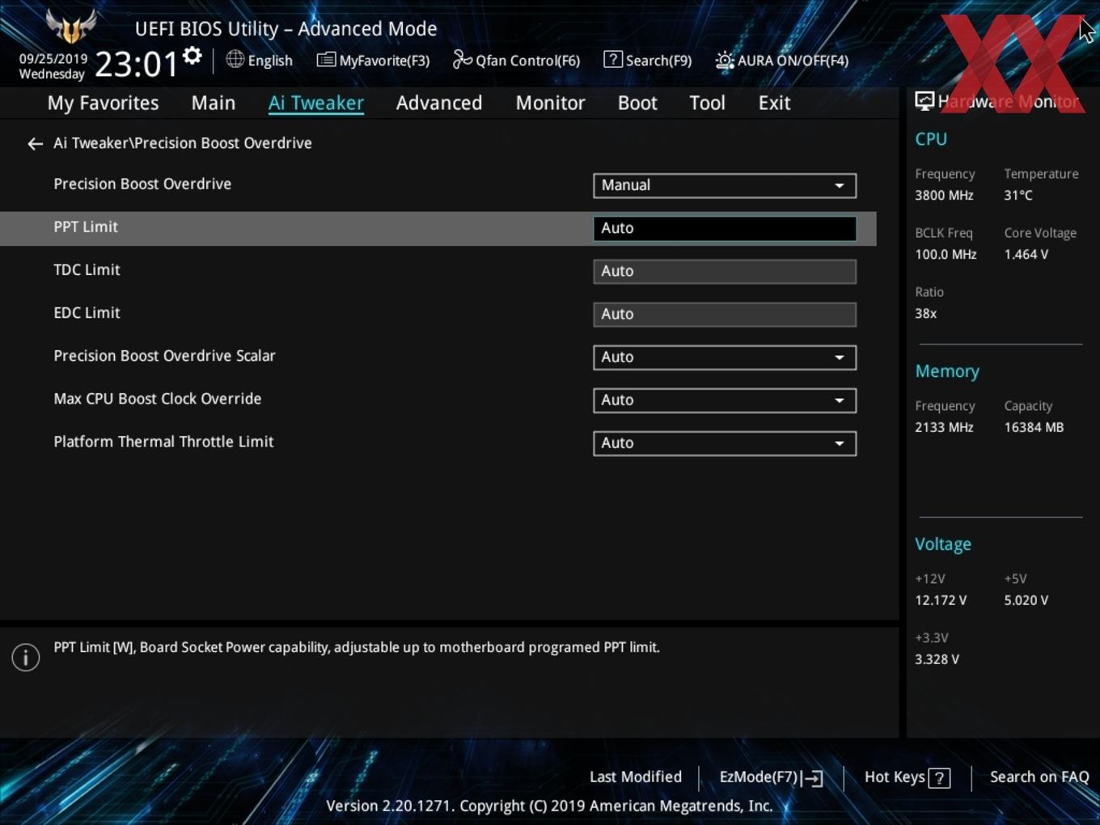The image size is (1100, 825).
Task: Expand Platform Thermal Throttle Limit dropdown
Action: point(725,442)
